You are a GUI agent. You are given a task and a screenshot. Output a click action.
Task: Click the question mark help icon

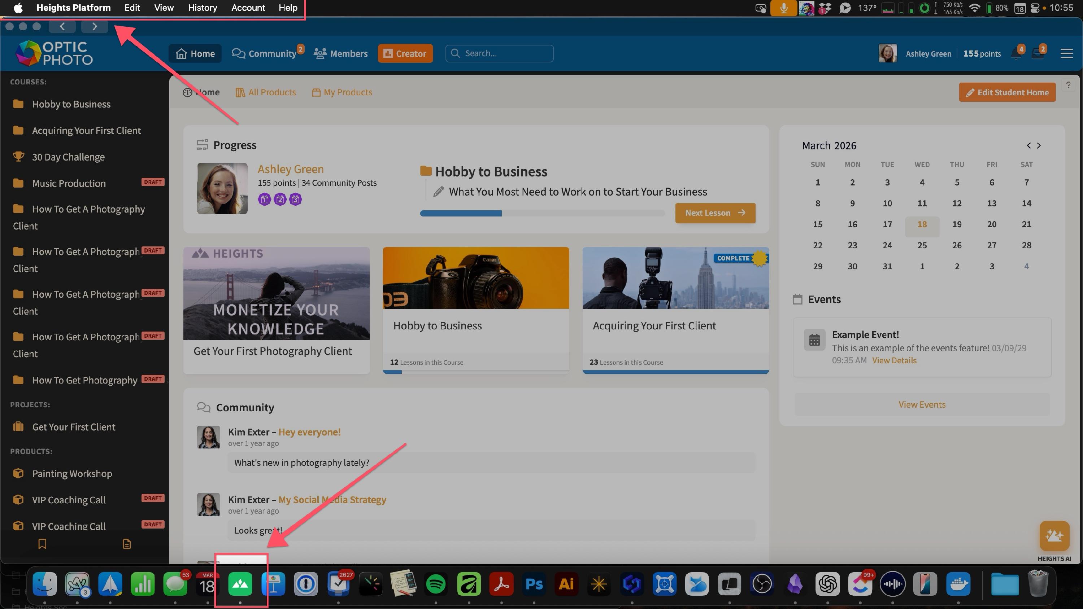tap(1068, 85)
